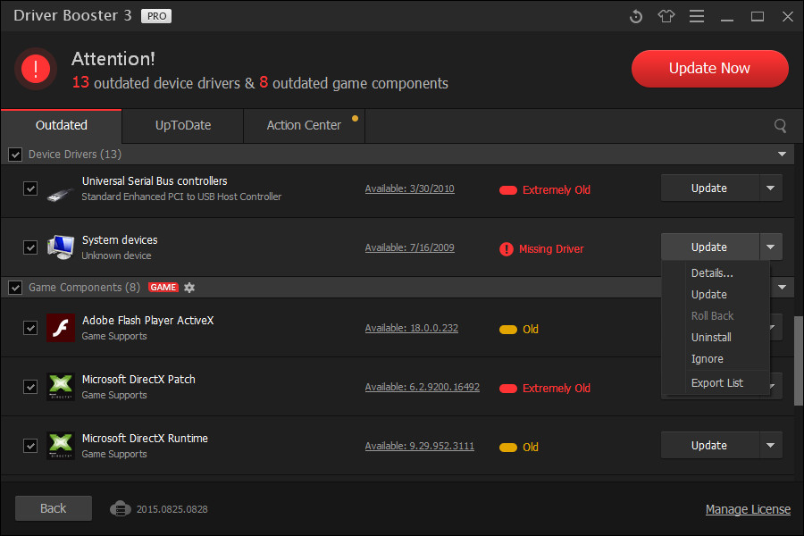
Task: Open Game Components settings gear
Action: click(189, 287)
